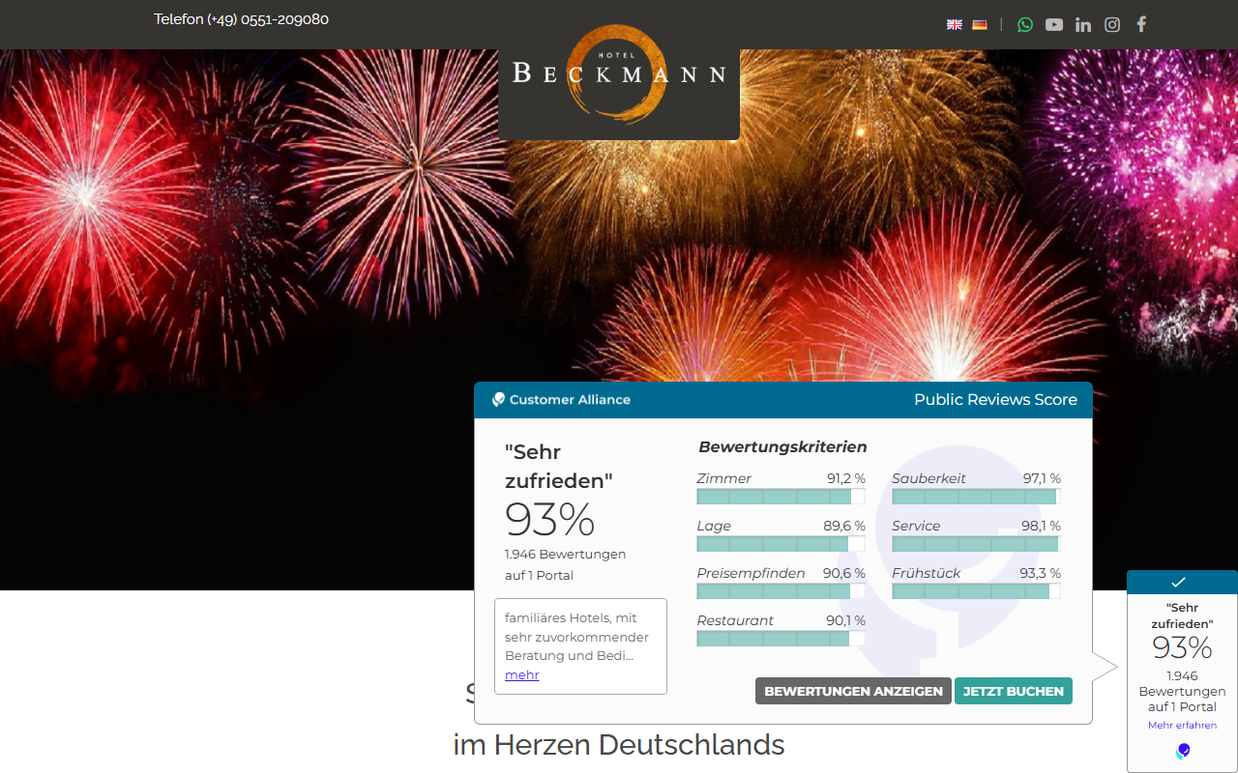Click the Lage rating bar
Screen dimensions: 1238x773
tap(781, 544)
